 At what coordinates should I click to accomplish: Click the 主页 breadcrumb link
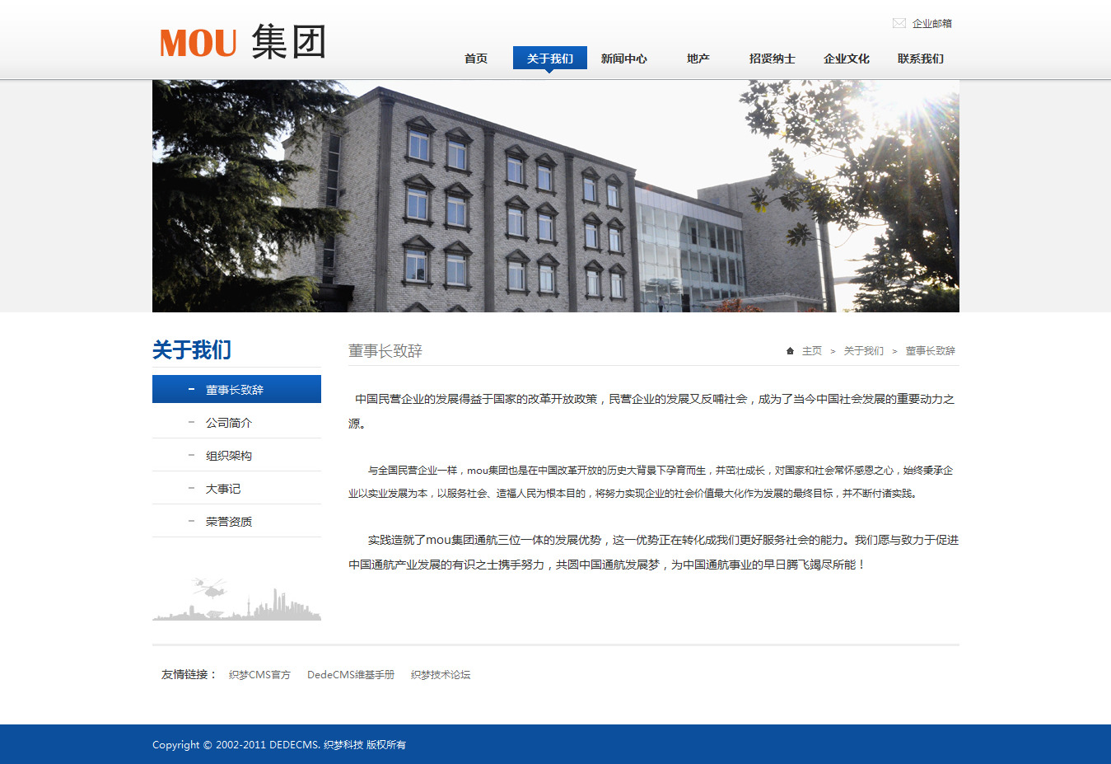point(812,351)
